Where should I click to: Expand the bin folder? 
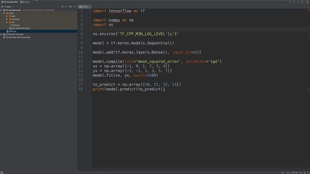coord(7,16)
